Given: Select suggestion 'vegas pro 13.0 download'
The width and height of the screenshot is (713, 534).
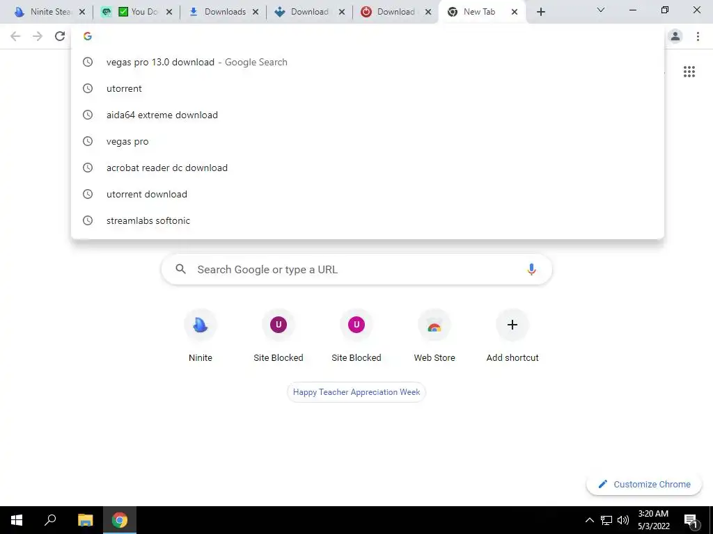Looking at the screenshot, I should click(368, 62).
